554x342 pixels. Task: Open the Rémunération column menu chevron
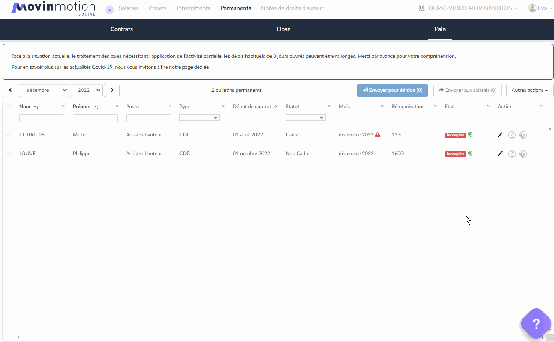coord(435,106)
